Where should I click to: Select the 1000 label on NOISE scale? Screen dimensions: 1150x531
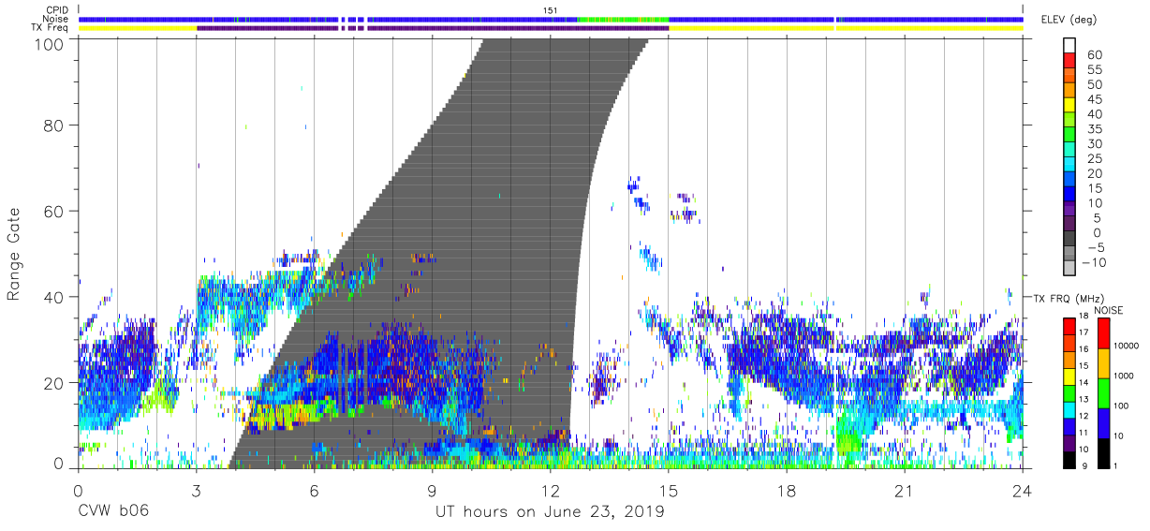pyautogui.click(x=1124, y=376)
